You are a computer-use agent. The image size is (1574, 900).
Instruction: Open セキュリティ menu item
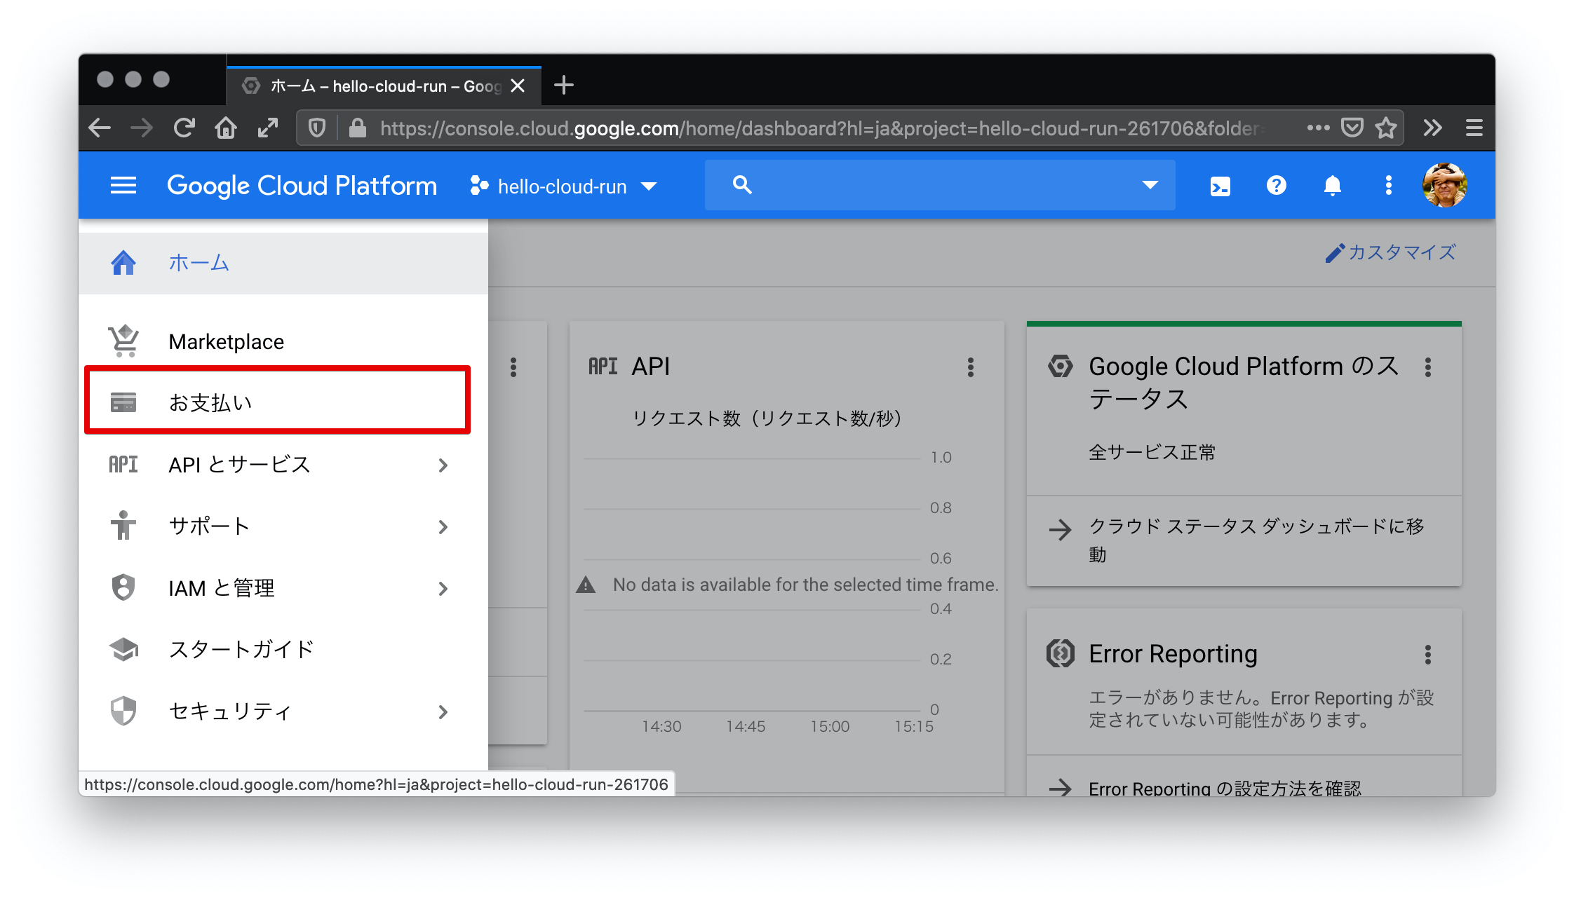tap(283, 711)
